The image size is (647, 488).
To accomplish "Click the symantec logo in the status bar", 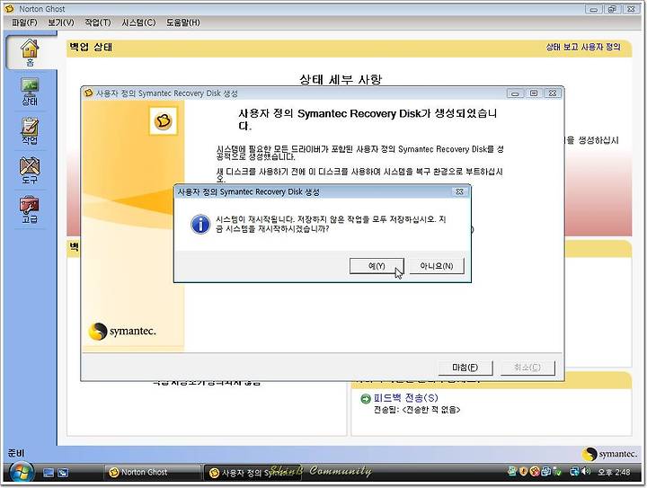I will 609,454.
